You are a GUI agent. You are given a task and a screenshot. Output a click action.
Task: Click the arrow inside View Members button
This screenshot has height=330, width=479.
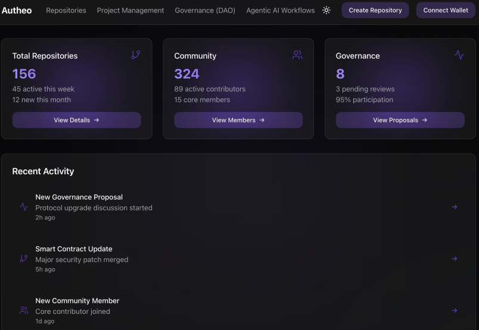click(262, 120)
